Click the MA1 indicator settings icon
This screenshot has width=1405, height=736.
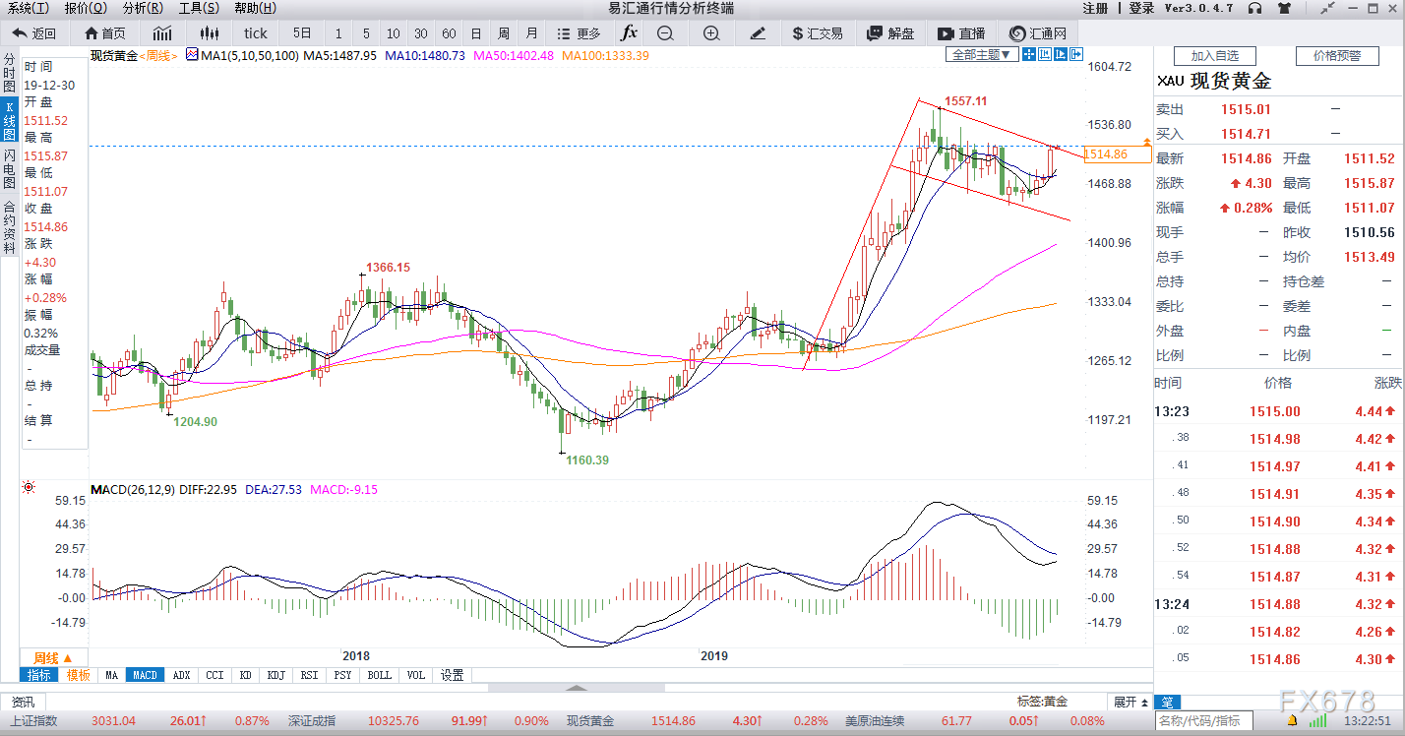pyautogui.click(x=191, y=54)
